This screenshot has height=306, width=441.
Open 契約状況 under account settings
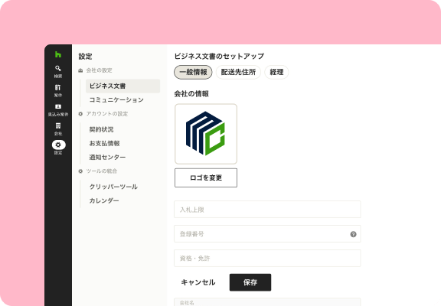click(x=101, y=129)
